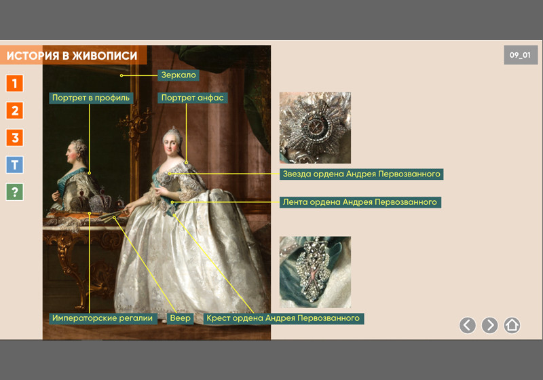Go to the previous slide arrow
This screenshot has width=543, height=380.
[468, 325]
